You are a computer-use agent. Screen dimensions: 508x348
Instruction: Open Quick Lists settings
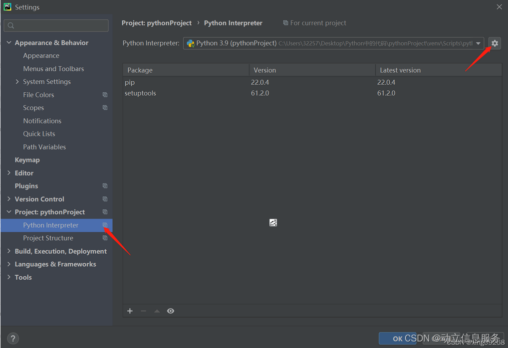click(x=39, y=134)
